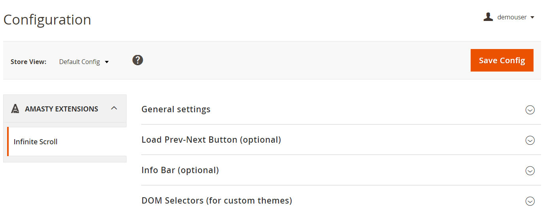Click the help question mark icon

tap(138, 60)
